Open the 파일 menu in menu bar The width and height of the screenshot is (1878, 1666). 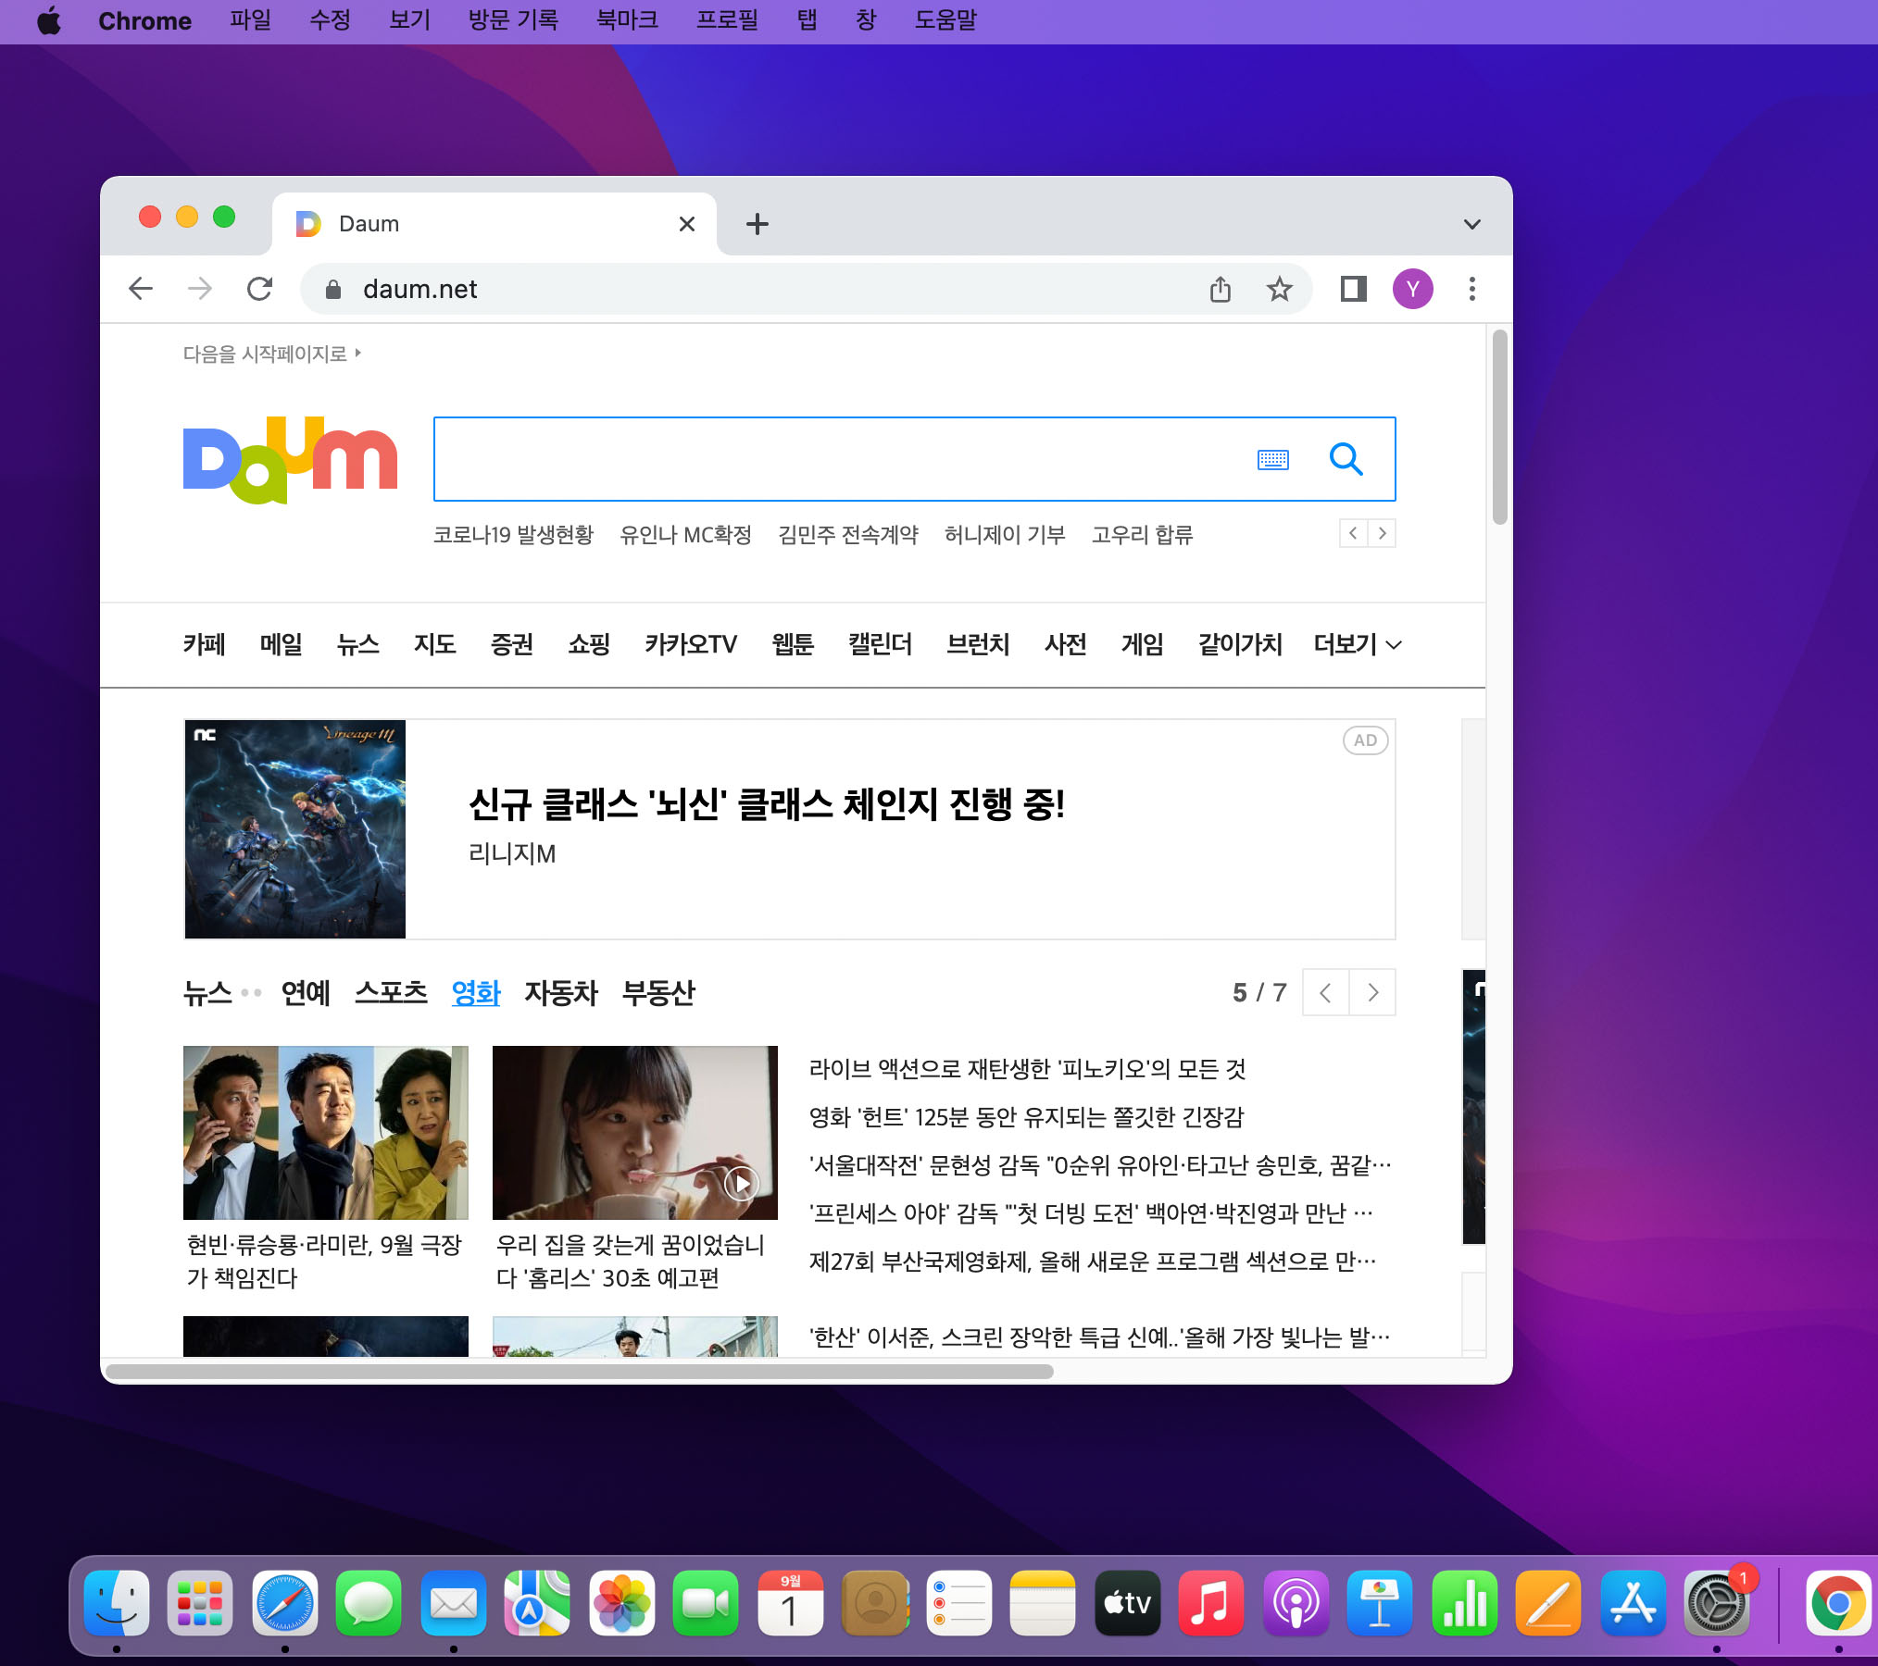251,20
